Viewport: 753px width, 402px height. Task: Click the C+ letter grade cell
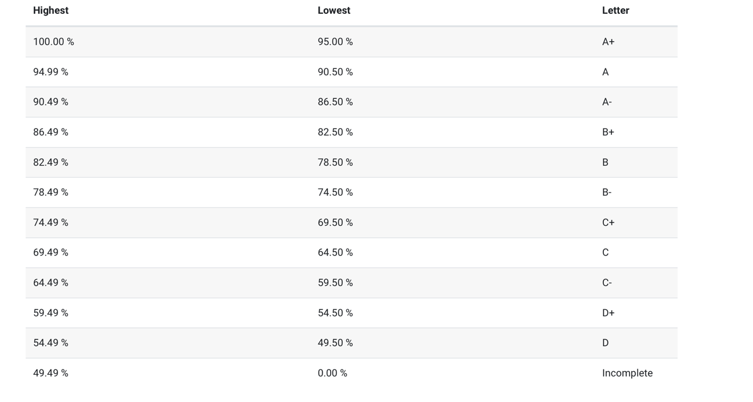(x=608, y=222)
